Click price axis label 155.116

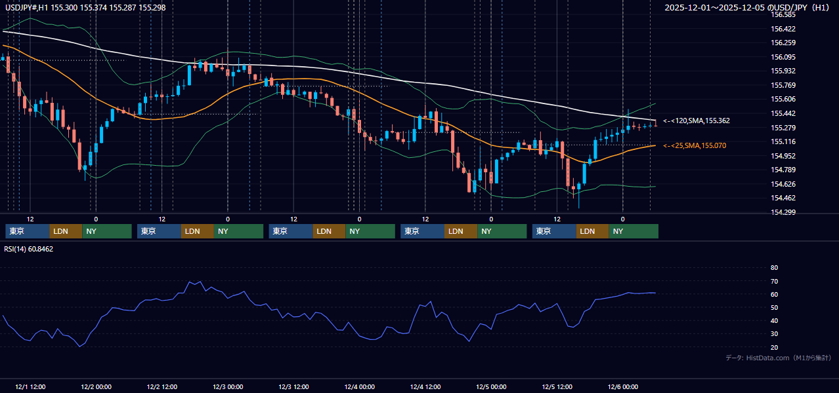783,141
